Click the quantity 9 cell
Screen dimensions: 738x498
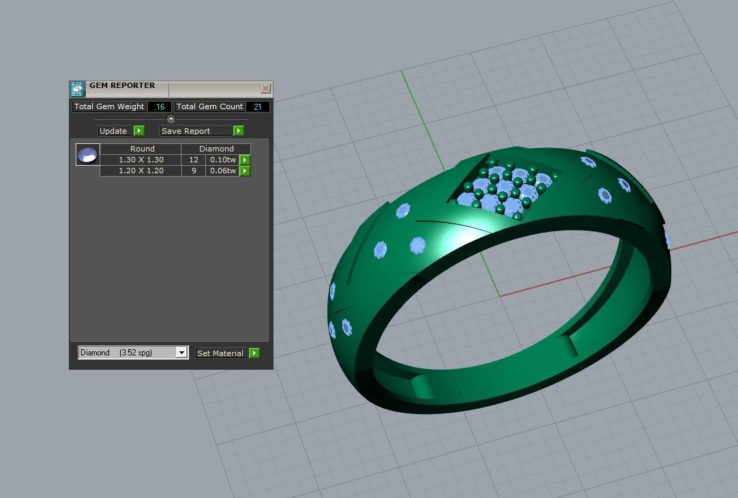[x=194, y=171]
